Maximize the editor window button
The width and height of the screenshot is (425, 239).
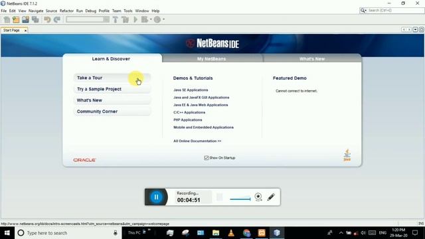(x=422, y=29)
